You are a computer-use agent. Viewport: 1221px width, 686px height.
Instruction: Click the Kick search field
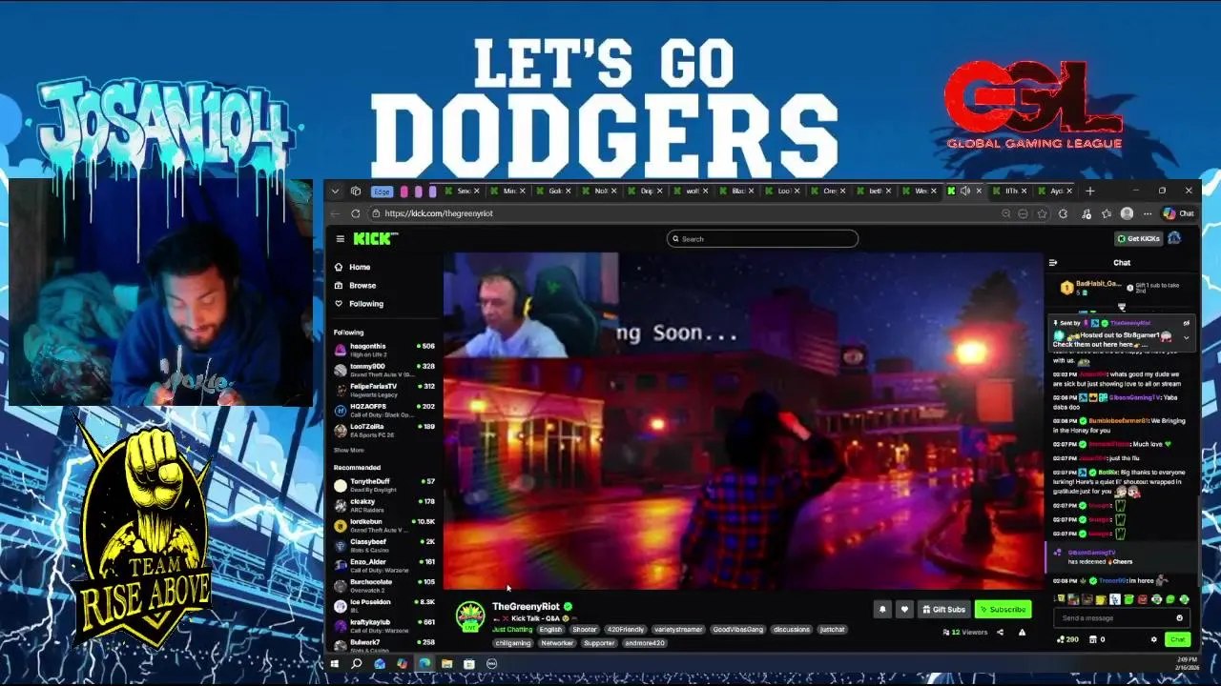[x=762, y=239]
